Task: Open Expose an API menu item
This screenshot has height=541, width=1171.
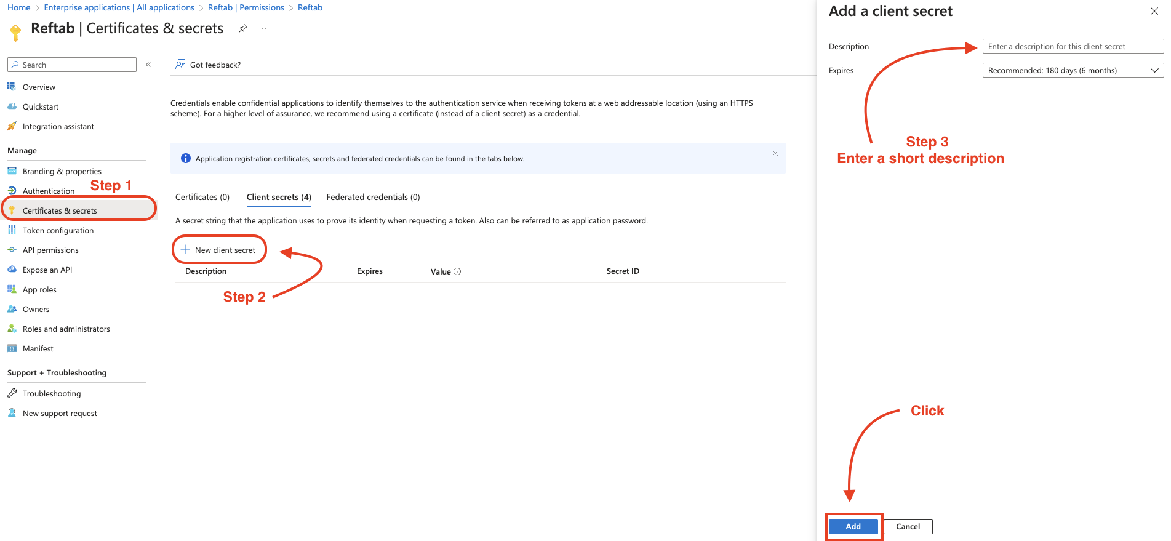Action: [x=47, y=270]
